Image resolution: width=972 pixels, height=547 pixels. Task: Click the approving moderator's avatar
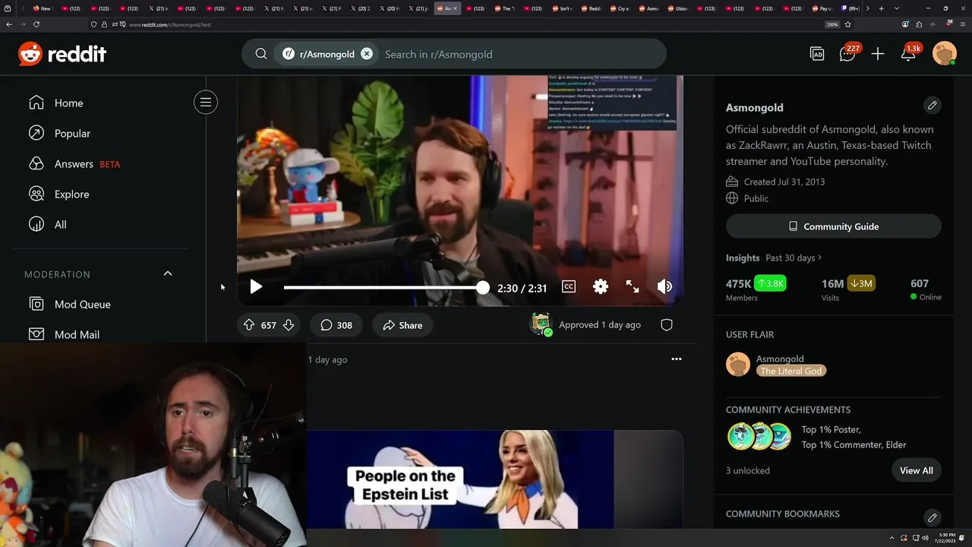(x=541, y=324)
